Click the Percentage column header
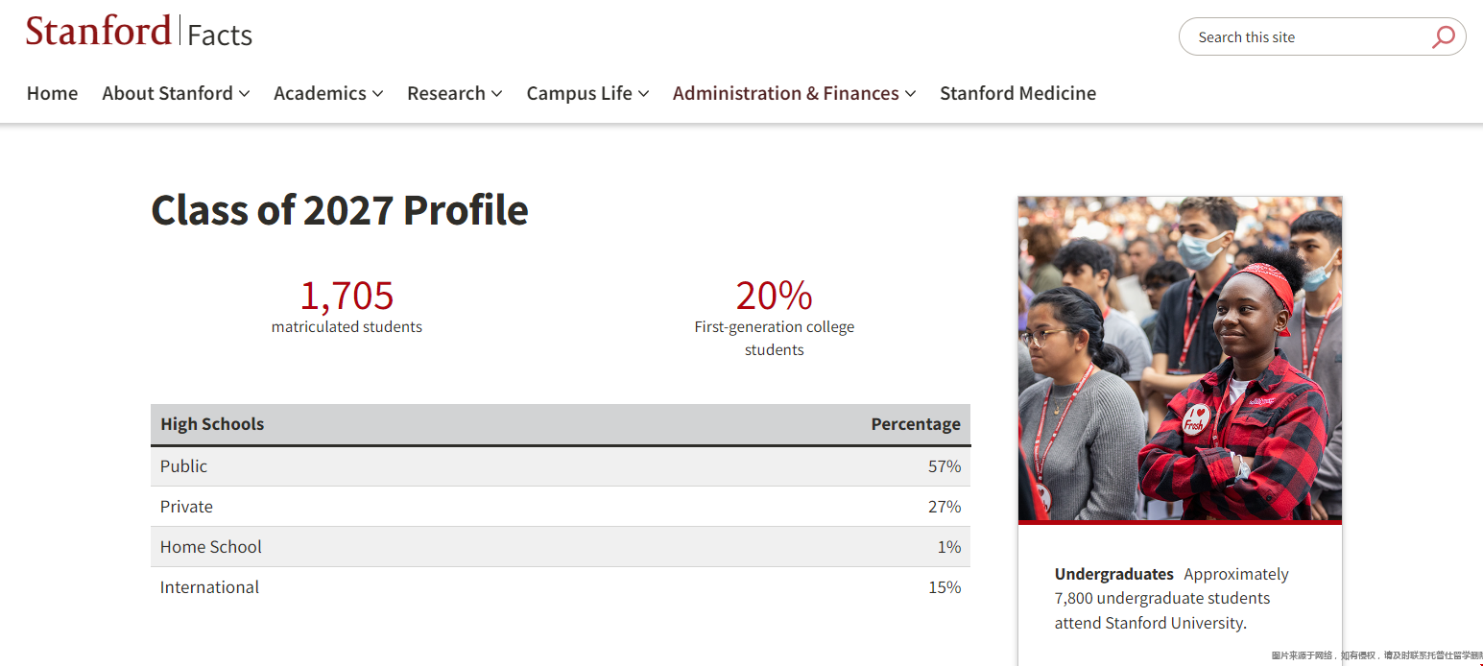1483x666 pixels. click(916, 424)
